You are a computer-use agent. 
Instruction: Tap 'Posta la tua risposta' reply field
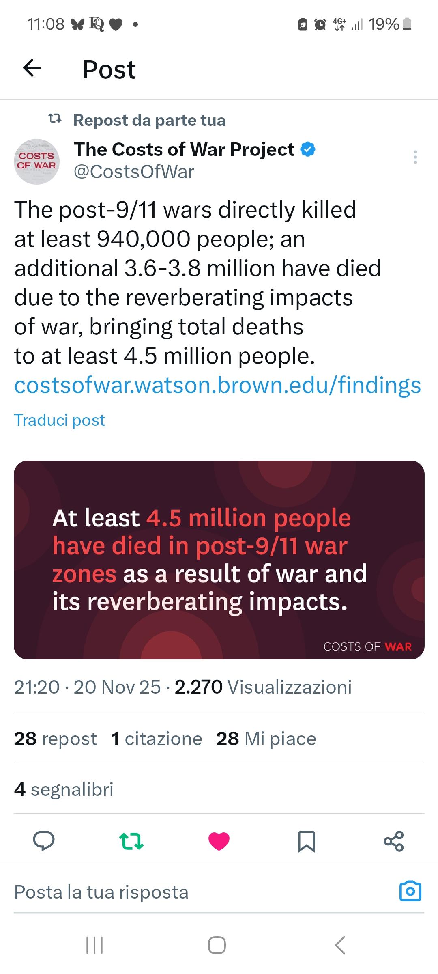pyautogui.click(x=101, y=892)
